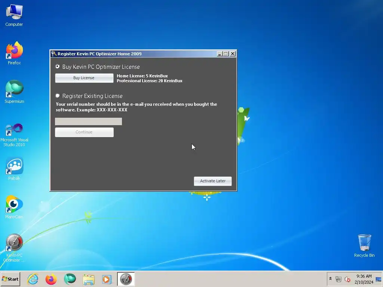Image resolution: width=383 pixels, height=287 pixels.
Task: Select the Kevin PC Optimizer desktop shortcut
Action: (14, 248)
